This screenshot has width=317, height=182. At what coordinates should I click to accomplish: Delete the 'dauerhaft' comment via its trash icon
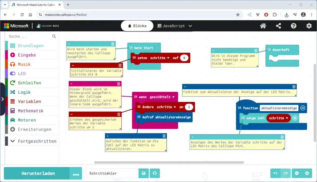tap(256, 50)
